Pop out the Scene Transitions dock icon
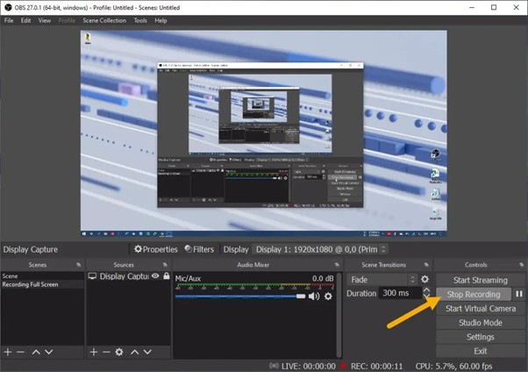 click(x=426, y=265)
